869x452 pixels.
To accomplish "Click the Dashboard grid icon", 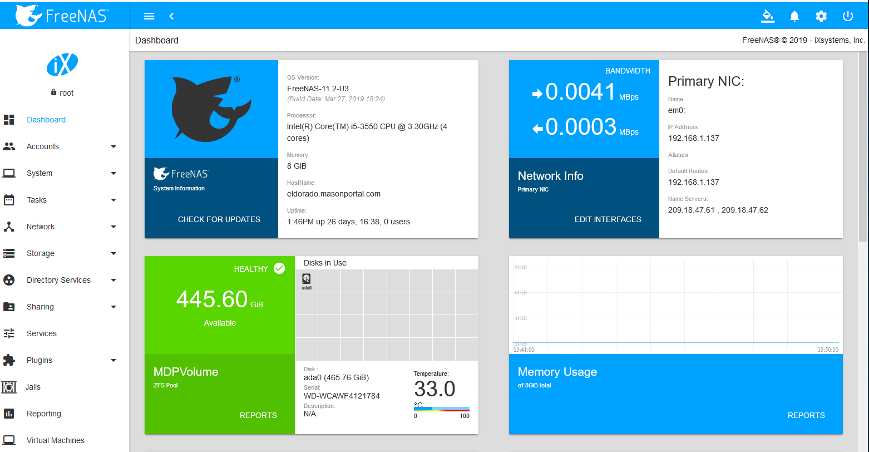I will pos(9,120).
